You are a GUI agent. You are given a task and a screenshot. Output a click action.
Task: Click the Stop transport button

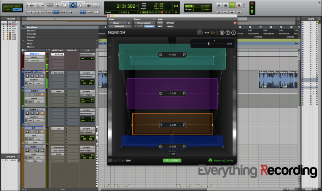225,6
